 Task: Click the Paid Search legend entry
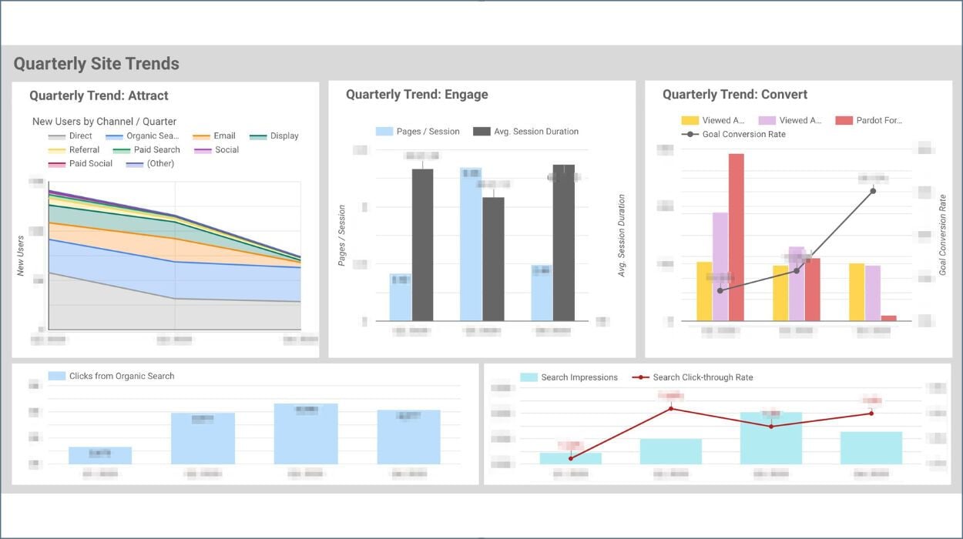tap(146, 149)
